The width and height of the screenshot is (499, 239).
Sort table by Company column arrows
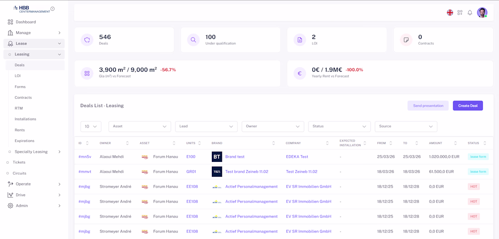(x=327, y=143)
